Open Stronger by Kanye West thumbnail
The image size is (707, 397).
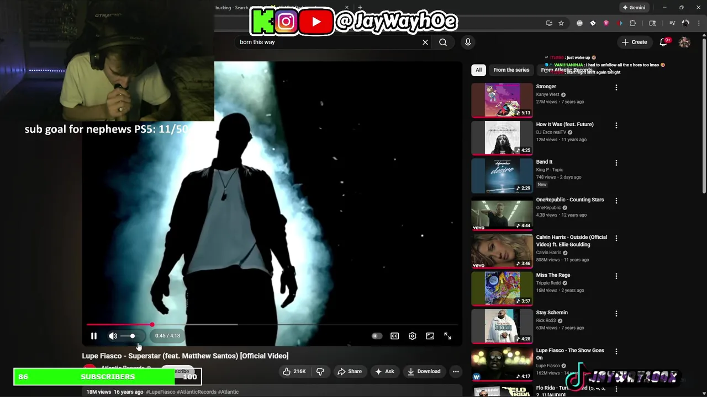pyautogui.click(x=502, y=100)
